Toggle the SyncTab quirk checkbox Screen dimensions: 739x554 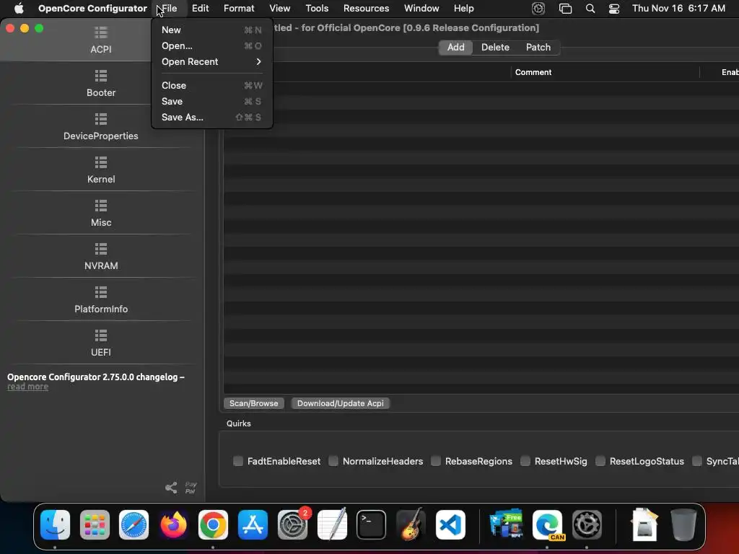click(x=697, y=461)
